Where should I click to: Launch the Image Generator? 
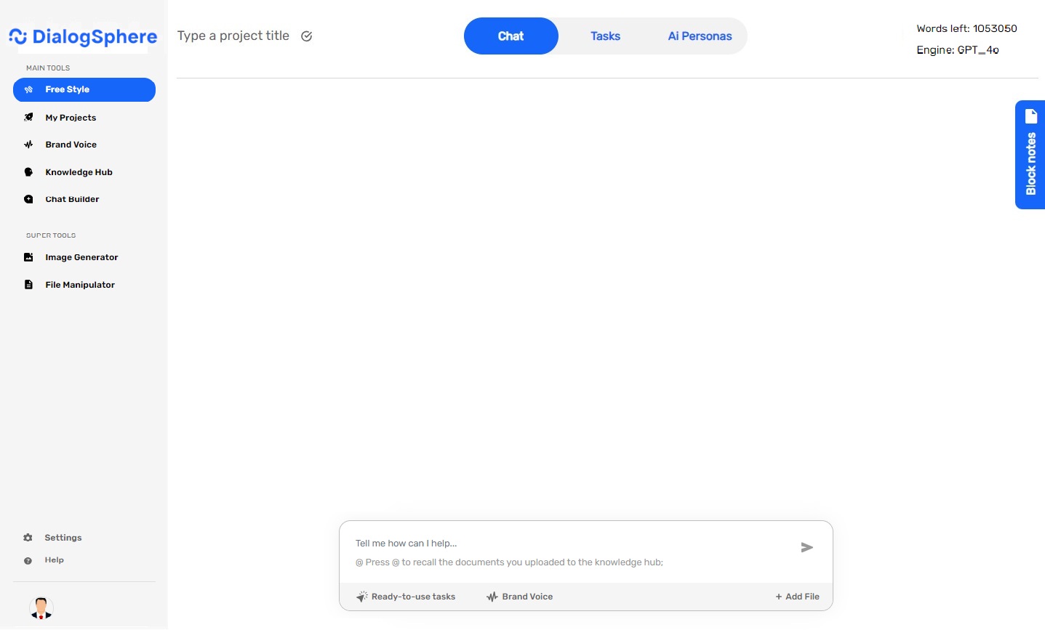click(x=81, y=257)
